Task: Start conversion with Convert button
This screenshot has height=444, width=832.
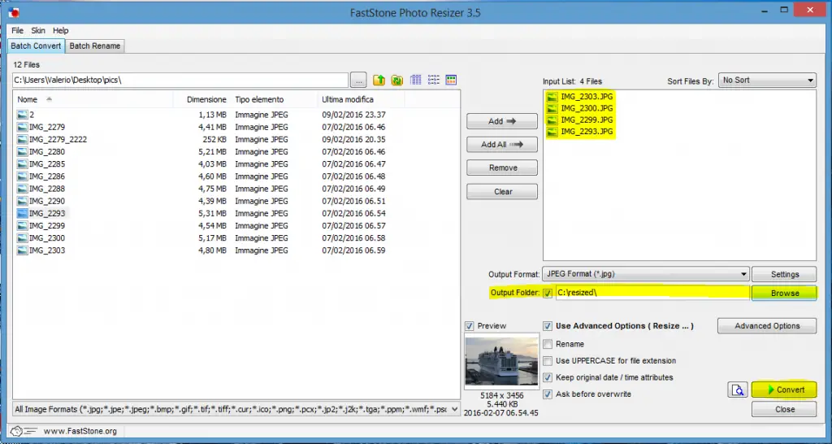Action: pyautogui.click(x=784, y=390)
